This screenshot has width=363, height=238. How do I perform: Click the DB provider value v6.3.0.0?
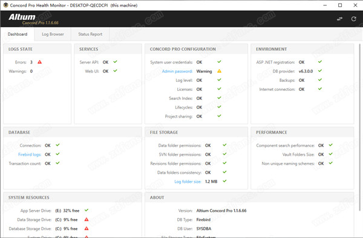pyautogui.click(x=306, y=71)
